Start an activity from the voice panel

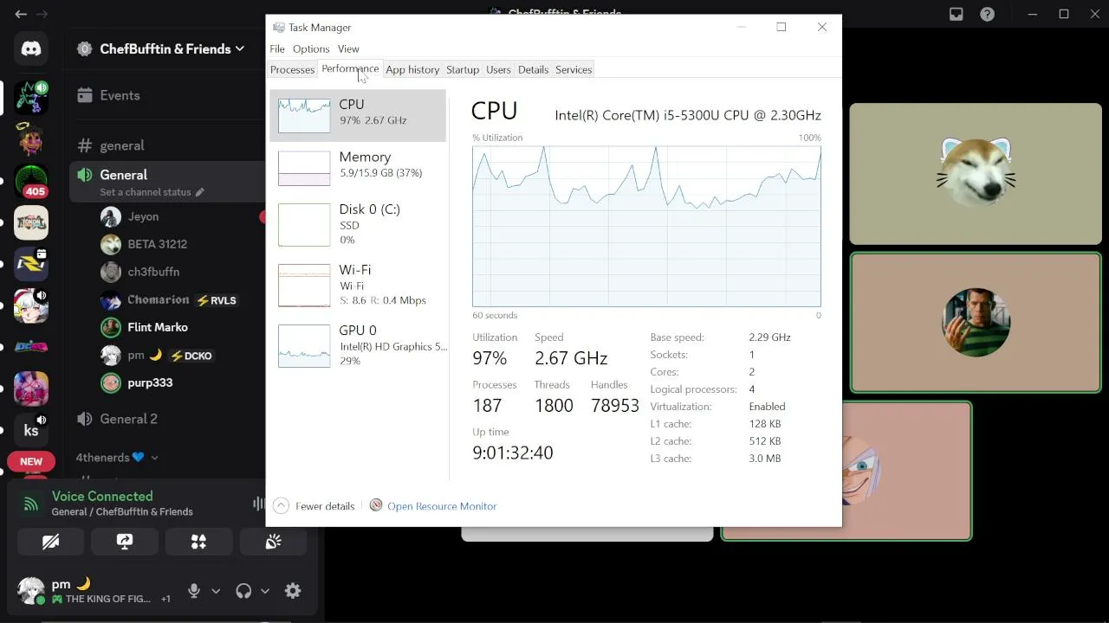(198, 542)
